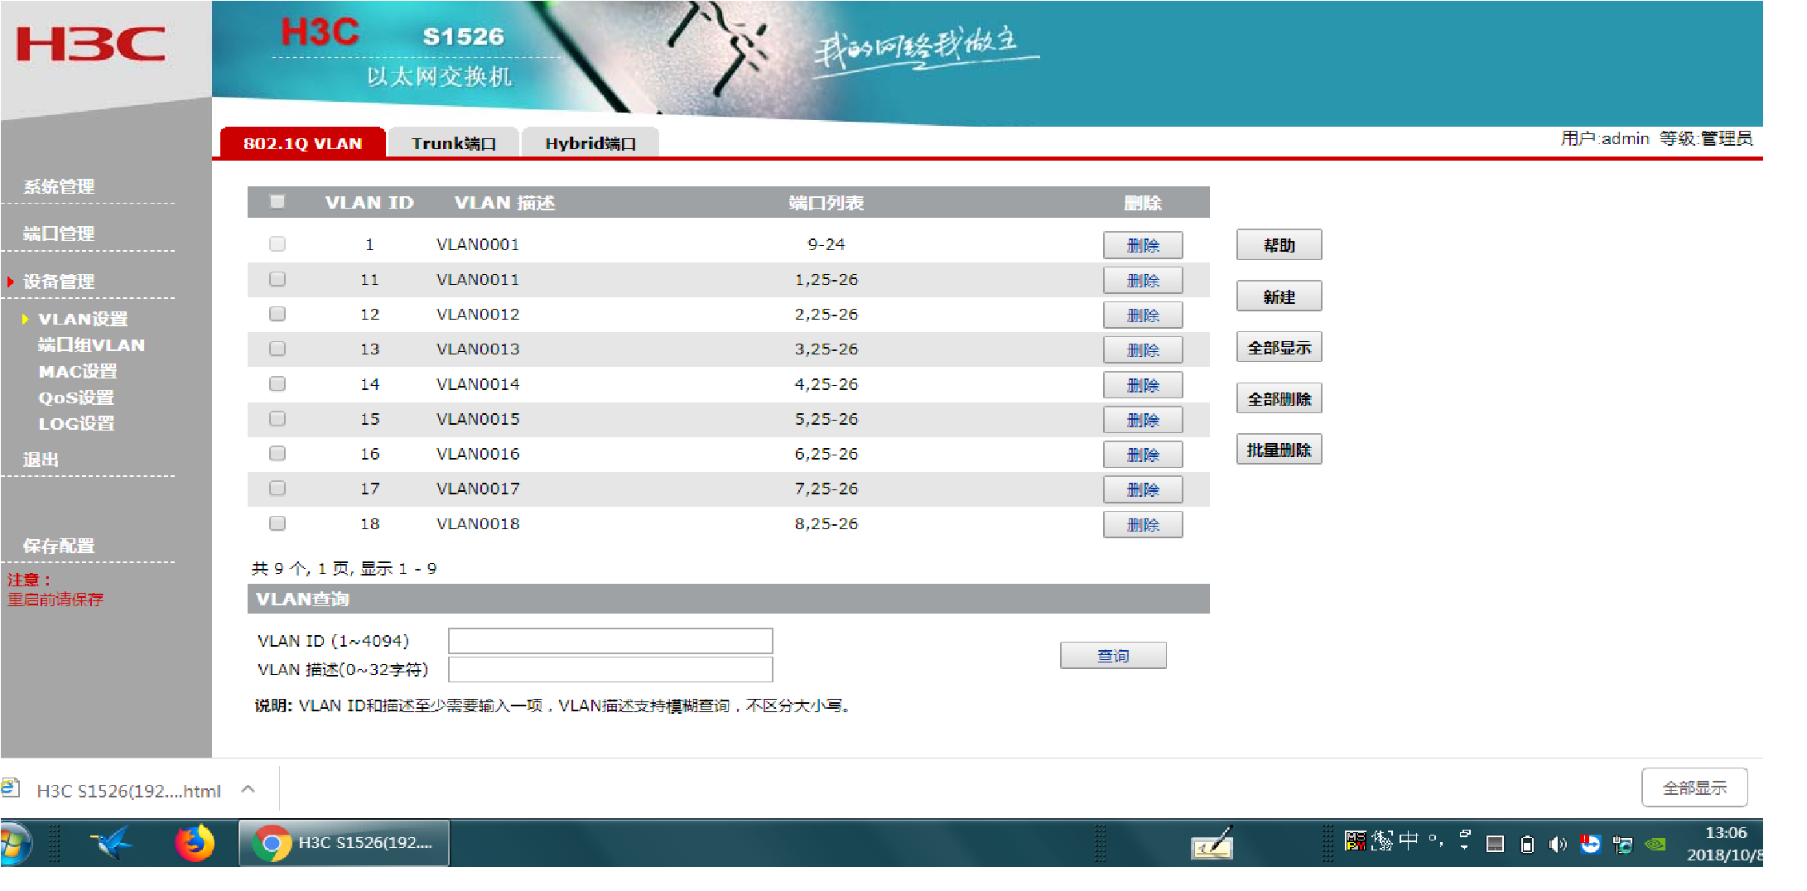Select the checkbox for VLAN 12

point(277,314)
